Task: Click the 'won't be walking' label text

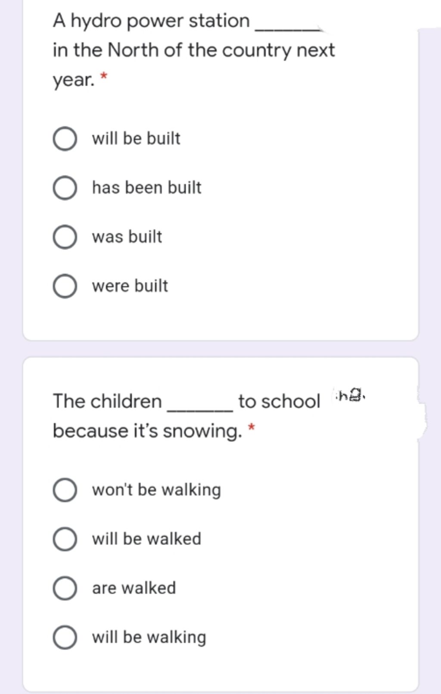Action: click(156, 490)
